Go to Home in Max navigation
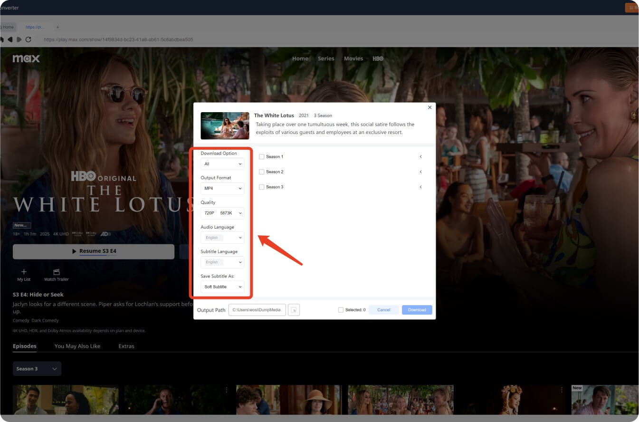639x422 pixels. click(x=300, y=58)
